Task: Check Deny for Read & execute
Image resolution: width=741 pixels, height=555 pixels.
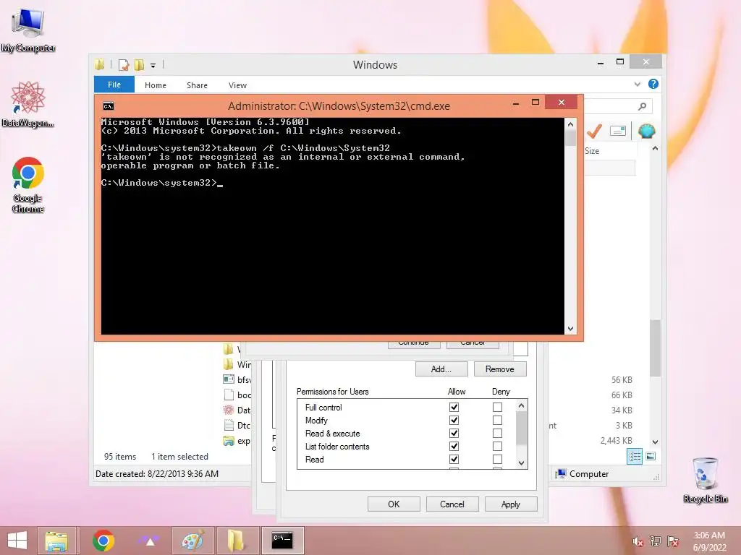Action: 497,433
